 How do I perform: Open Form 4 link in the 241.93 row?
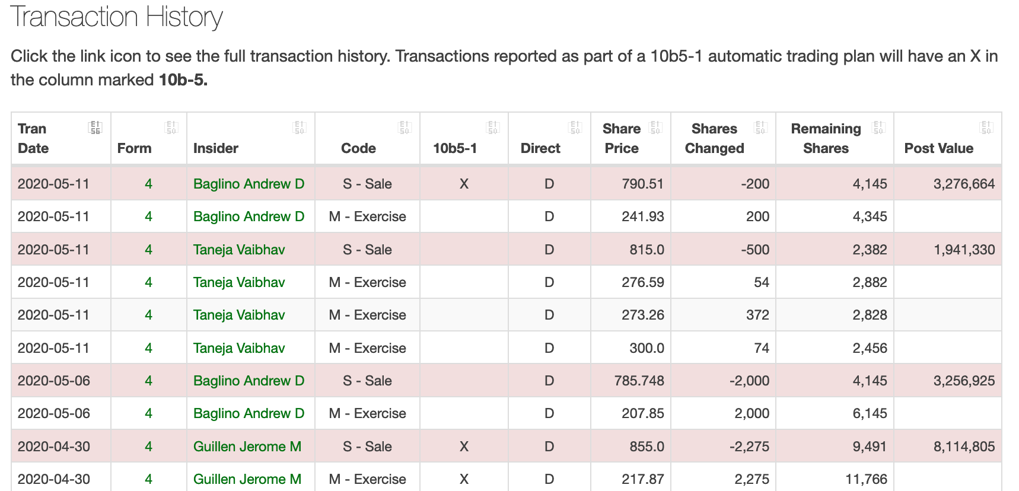(148, 216)
